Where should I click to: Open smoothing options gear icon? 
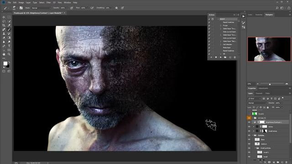pyautogui.click(x=116, y=8)
